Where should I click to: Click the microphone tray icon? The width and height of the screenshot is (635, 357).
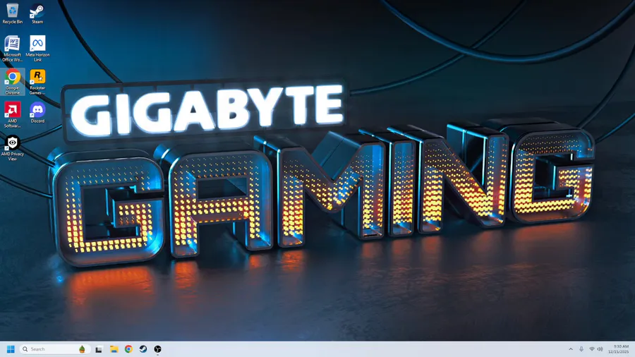click(x=581, y=349)
